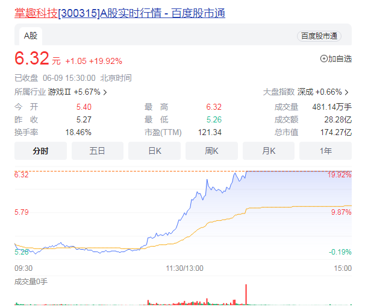Click the 成交量0手 volume label
This screenshot has width=365, height=307.
[31, 282]
